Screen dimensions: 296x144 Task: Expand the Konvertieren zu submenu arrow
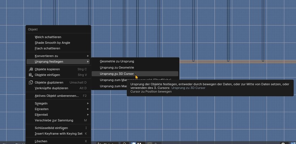point(88,56)
